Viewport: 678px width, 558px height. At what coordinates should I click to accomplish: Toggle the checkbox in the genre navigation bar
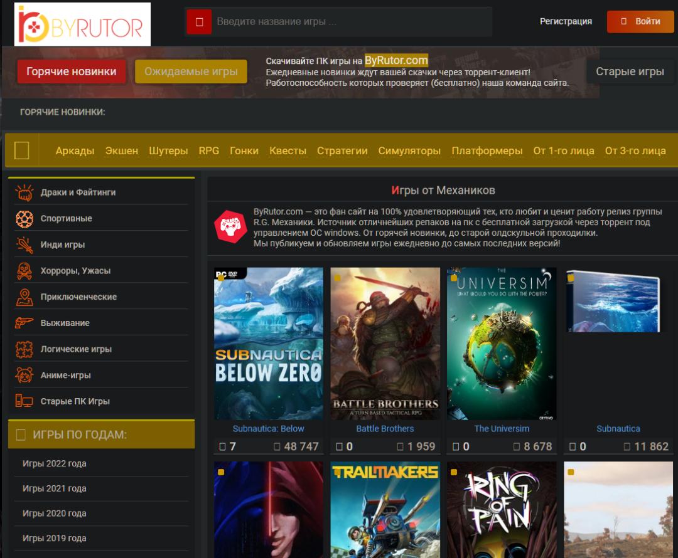[22, 150]
